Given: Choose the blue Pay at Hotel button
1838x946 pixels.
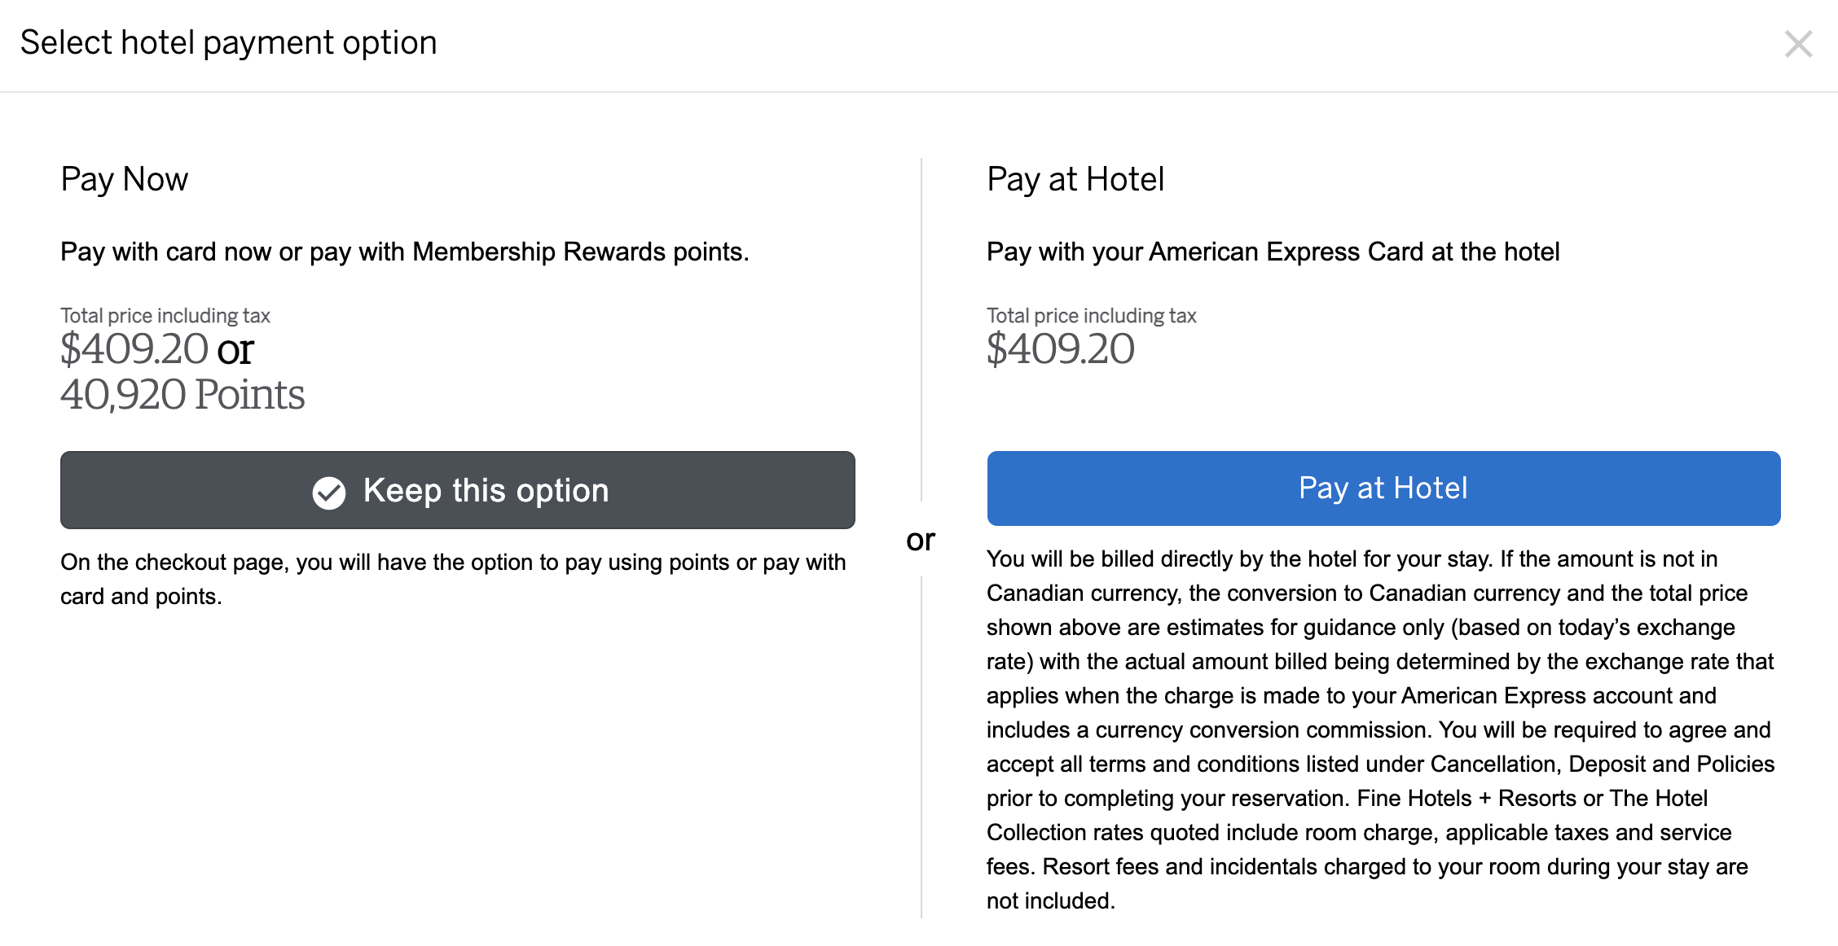Looking at the screenshot, I should [x=1383, y=488].
